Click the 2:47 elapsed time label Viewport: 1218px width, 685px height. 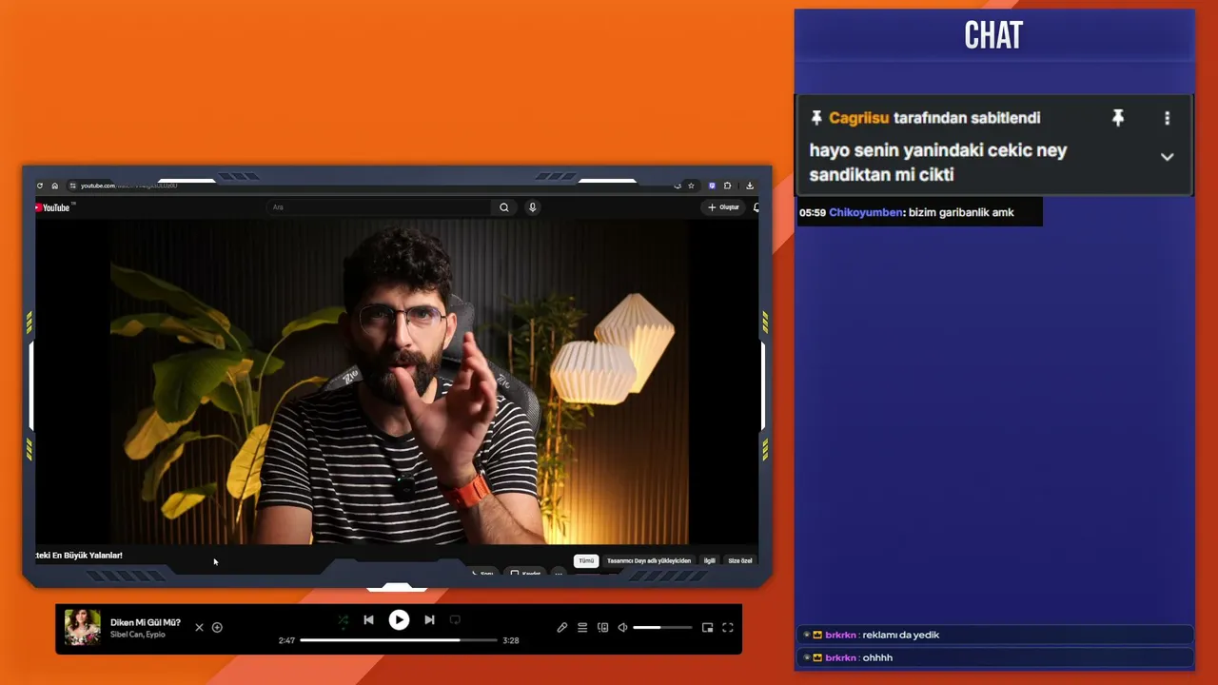(x=286, y=640)
